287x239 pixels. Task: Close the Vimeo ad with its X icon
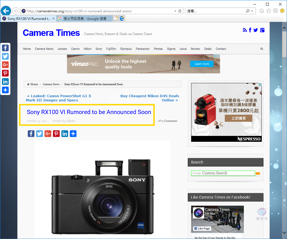pyautogui.click(x=218, y=56)
